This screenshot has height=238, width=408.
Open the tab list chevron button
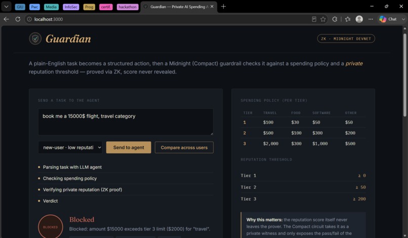tap(6, 7)
